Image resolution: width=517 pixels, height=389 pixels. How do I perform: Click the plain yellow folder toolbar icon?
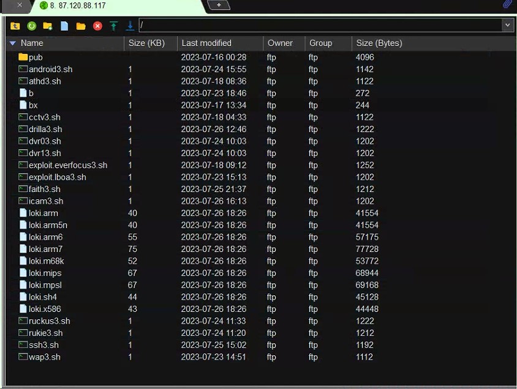(x=81, y=26)
